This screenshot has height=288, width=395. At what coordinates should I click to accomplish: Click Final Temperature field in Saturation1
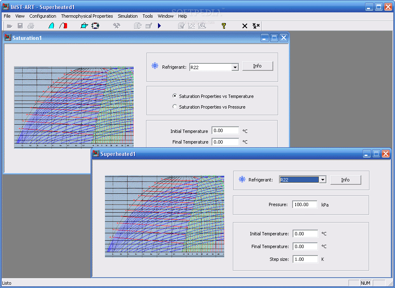[225, 142]
